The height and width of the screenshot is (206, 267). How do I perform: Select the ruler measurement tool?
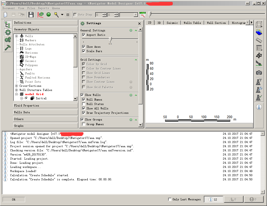pos(259,40)
